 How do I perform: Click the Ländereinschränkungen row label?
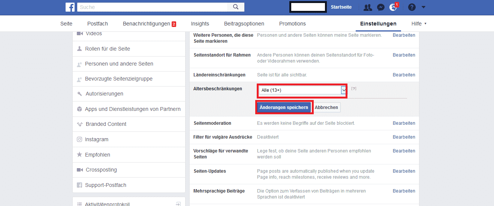[x=220, y=75]
